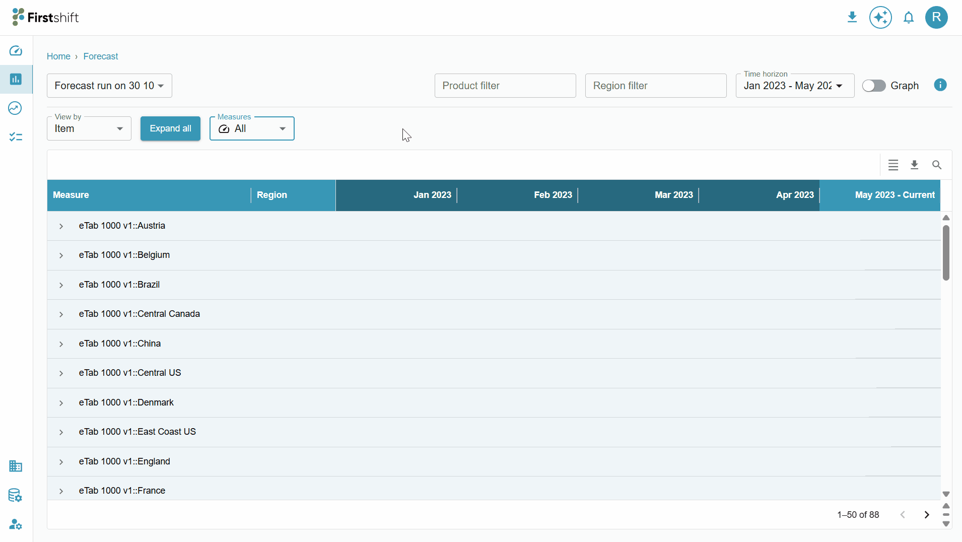Expand the eTab 1000 v1::East Coast US row

(61, 432)
